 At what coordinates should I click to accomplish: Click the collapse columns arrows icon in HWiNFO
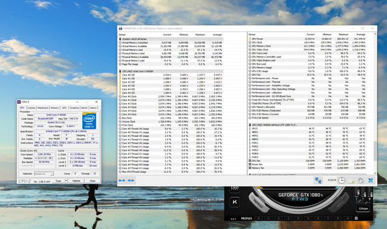(x=131, y=181)
